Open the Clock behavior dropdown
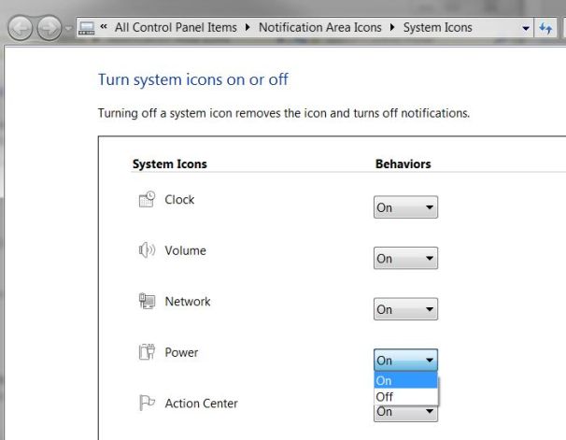566x440 pixels. [x=405, y=207]
